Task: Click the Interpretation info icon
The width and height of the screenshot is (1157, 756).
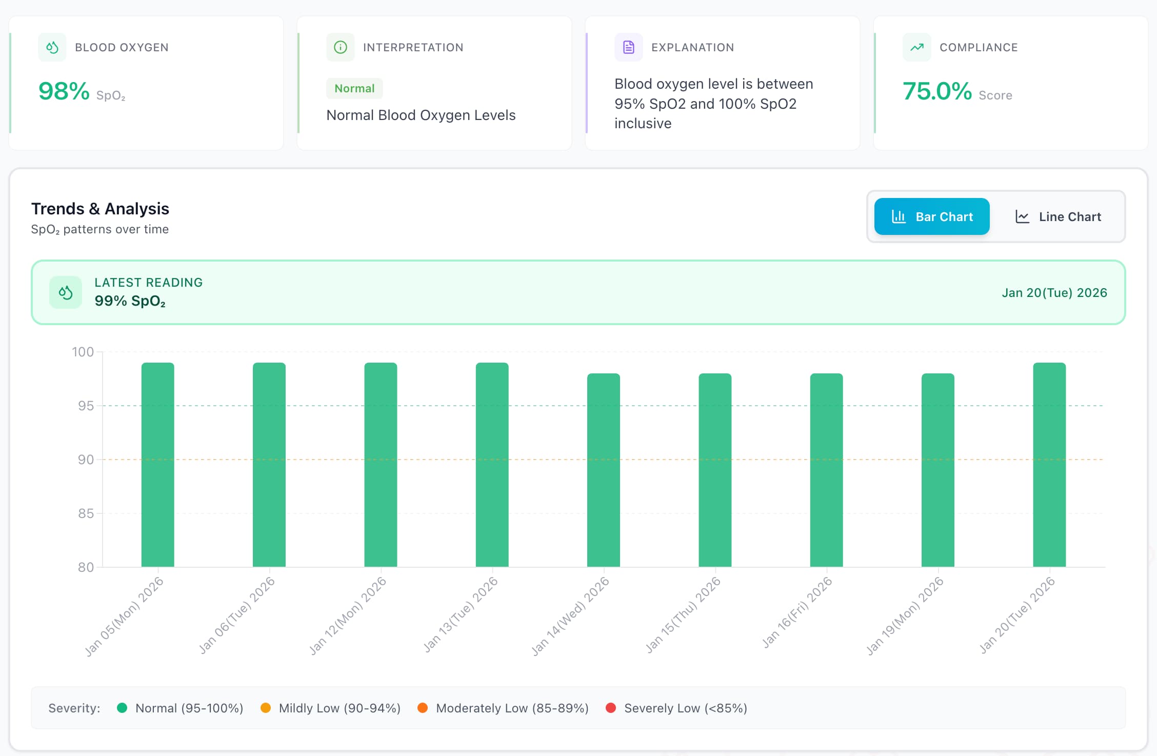Action: pos(341,47)
